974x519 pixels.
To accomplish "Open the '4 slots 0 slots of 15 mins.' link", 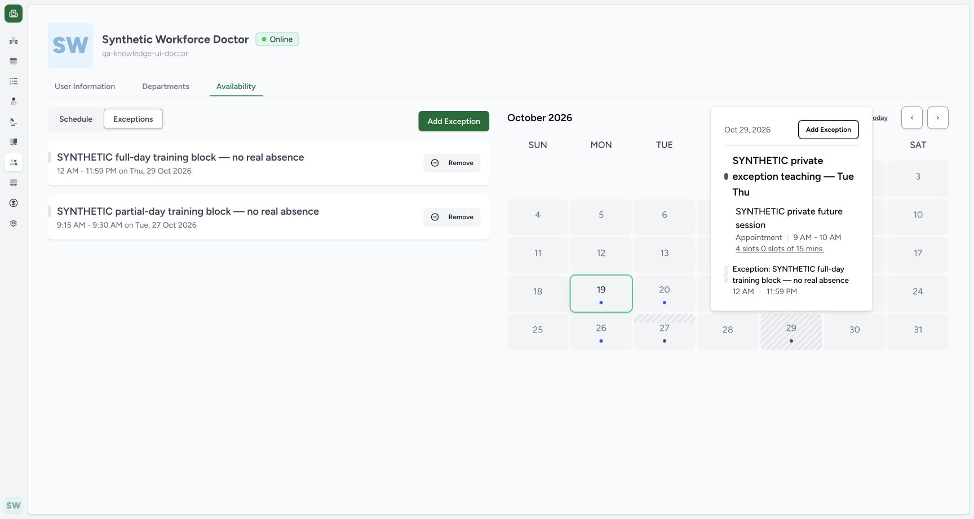I will (780, 249).
